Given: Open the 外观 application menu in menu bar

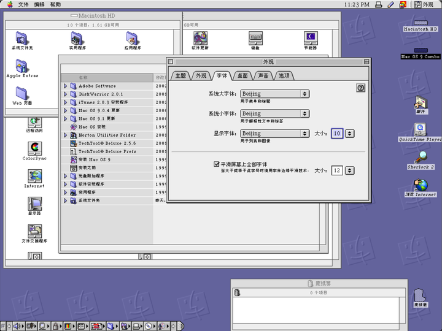Looking at the screenshot, I should pos(424,4).
